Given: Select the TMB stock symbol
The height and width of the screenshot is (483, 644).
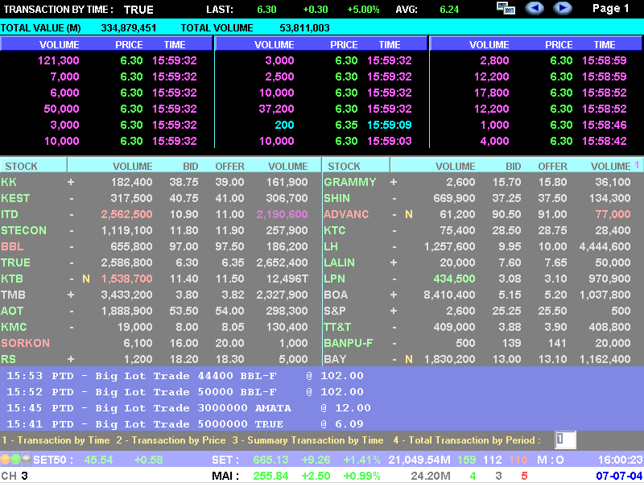Looking at the screenshot, I should coord(13,295).
